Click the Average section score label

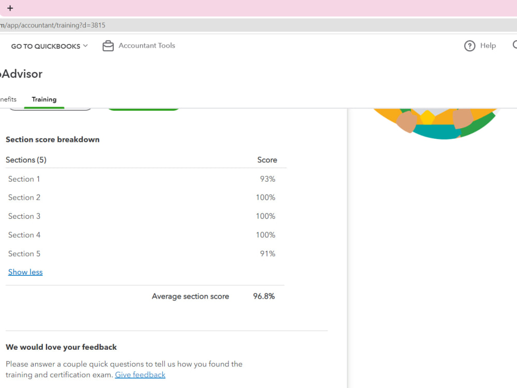coord(190,296)
